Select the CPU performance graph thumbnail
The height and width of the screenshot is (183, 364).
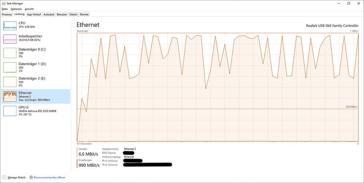tap(10, 25)
